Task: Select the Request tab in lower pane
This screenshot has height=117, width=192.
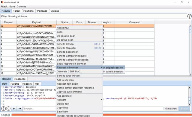Action: tap(7, 79)
